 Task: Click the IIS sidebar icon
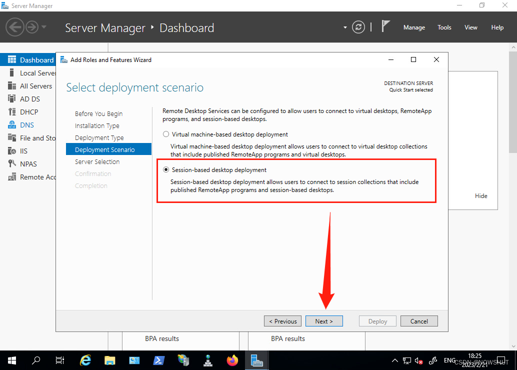pos(12,150)
